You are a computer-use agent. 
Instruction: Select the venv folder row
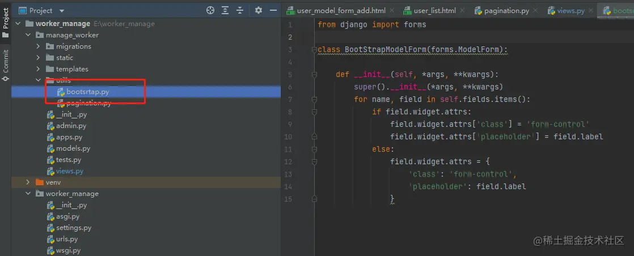[x=146, y=182]
